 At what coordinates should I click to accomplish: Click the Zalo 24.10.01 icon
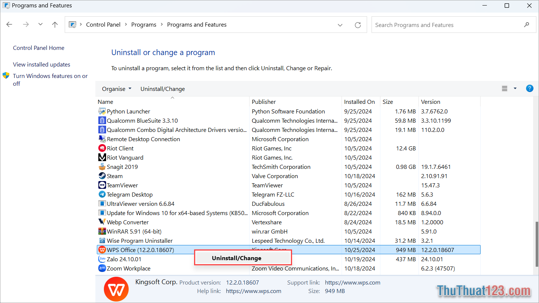click(x=102, y=259)
